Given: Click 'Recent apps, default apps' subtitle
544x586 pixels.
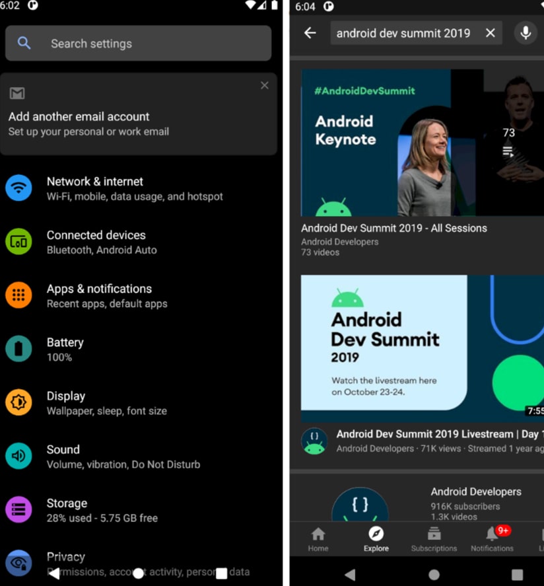Looking at the screenshot, I should (107, 303).
